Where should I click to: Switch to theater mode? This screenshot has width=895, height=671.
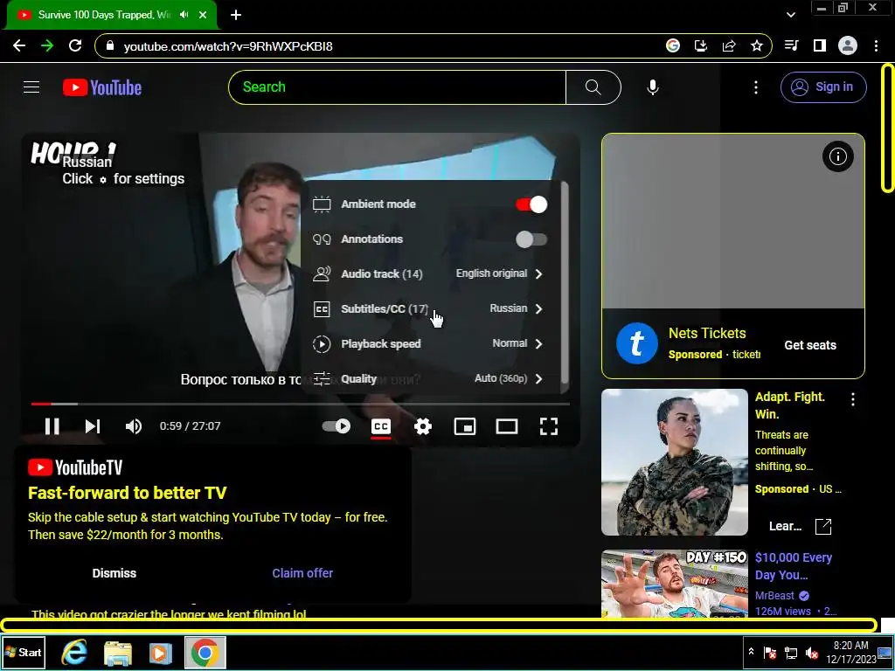(506, 426)
